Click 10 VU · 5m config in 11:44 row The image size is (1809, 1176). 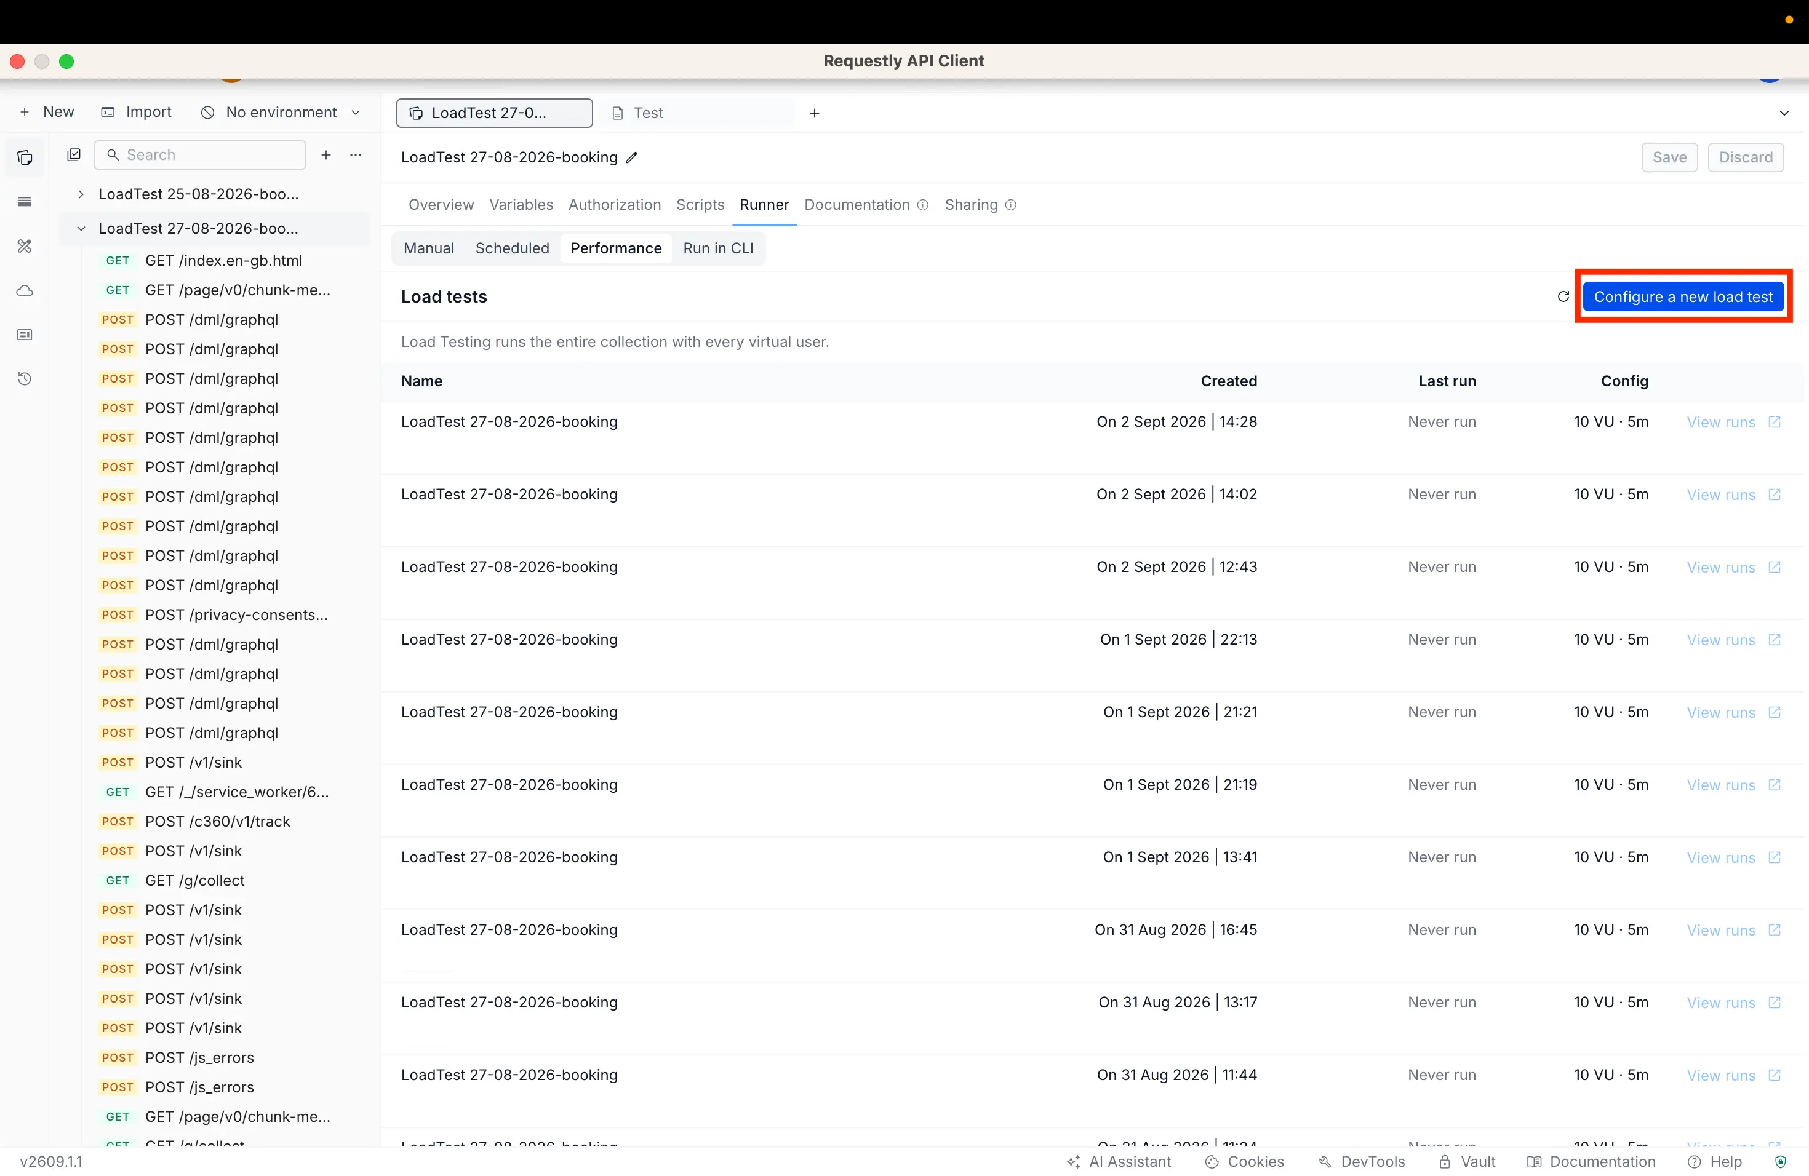(x=1611, y=1075)
